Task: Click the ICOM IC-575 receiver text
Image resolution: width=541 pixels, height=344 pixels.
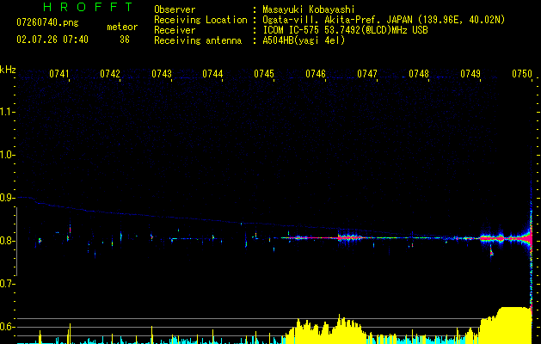Action: point(345,30)
